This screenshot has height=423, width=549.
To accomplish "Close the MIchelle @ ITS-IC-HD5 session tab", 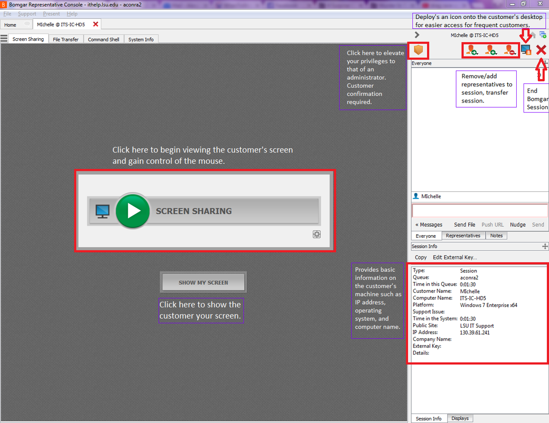I will [95, 24].
